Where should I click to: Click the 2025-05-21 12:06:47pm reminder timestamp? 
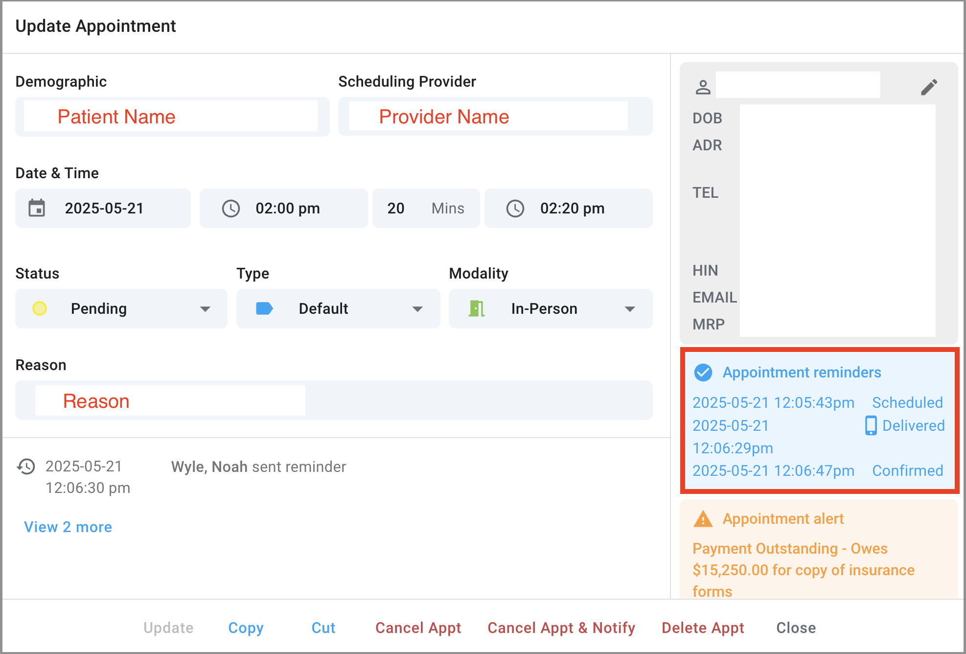tap(773, 470)
